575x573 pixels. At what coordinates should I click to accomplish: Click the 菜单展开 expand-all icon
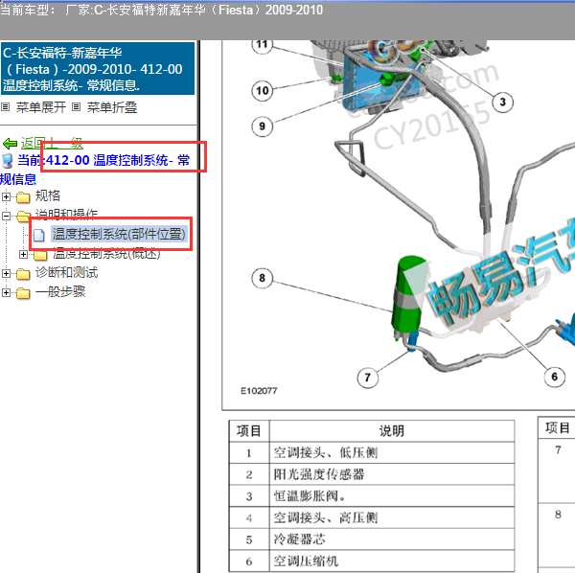[5, 107]
